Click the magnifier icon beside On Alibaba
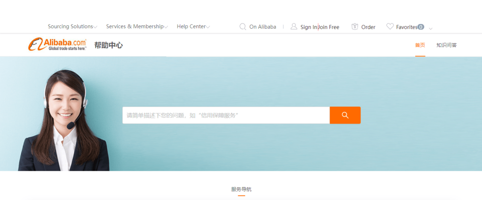This screenshot has width=482, height=200. point(242,27)
